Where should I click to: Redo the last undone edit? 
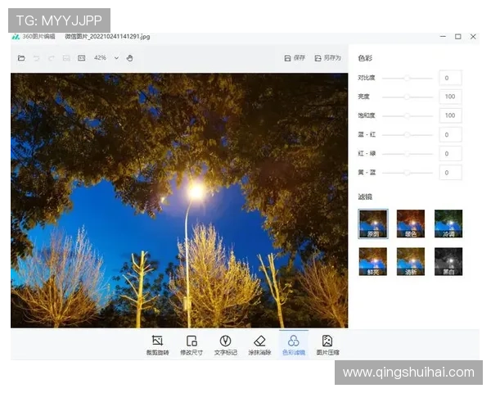point(52,58)
